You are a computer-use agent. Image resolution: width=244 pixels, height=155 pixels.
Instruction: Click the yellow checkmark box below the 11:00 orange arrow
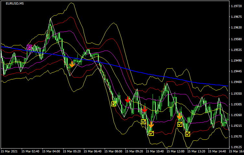pyautogui.click(x=151, y=133)
